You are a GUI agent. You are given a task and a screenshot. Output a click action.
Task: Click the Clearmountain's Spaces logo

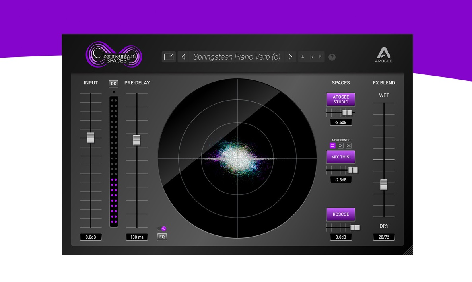114,55
